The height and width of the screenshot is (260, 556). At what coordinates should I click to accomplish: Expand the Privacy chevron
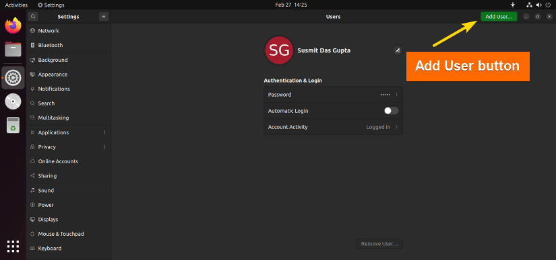point(104,147)
